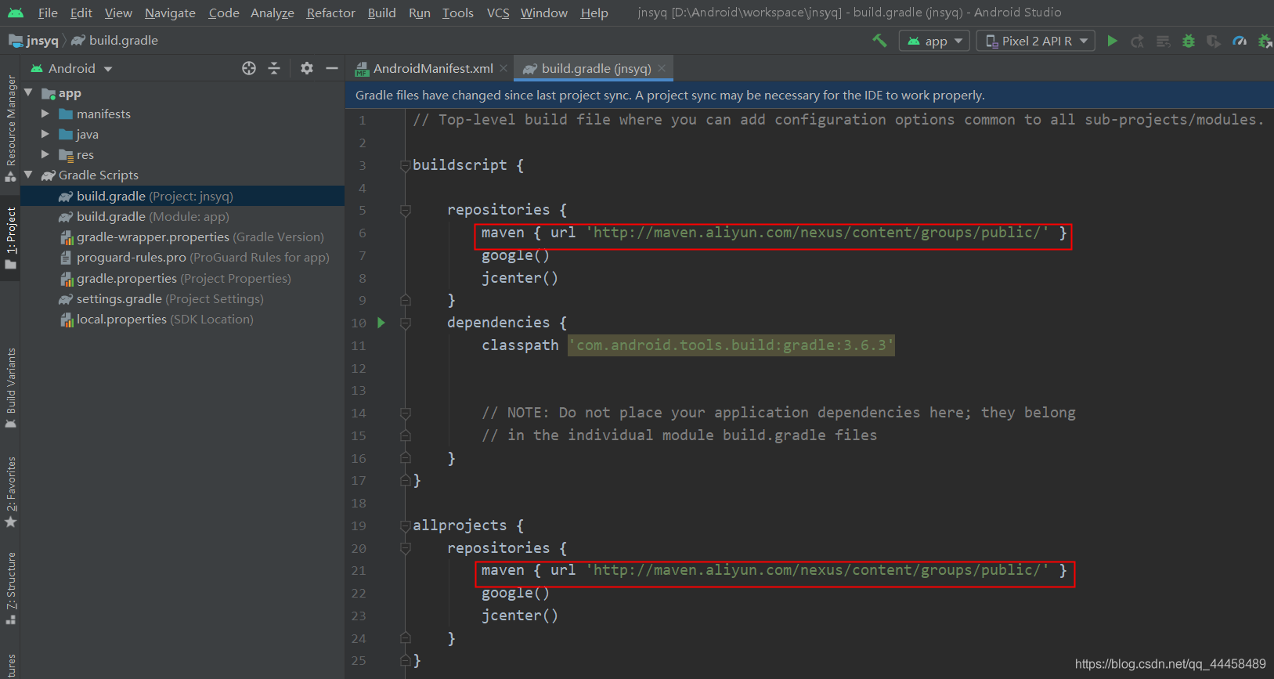Fold the buildscript block on line 3

[x=405, y=165]
